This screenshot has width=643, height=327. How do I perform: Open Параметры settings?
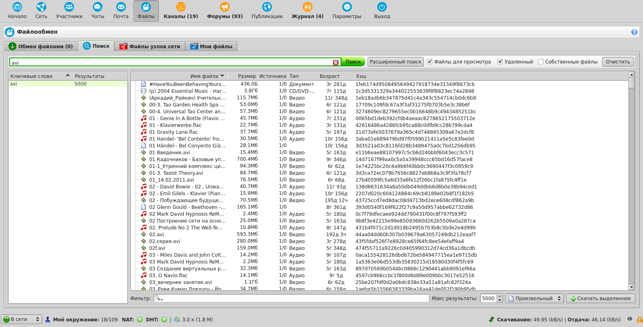347,11
